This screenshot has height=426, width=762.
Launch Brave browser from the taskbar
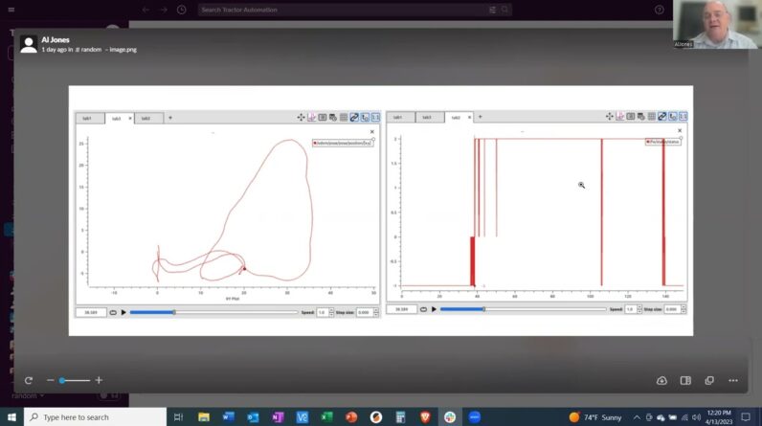(x=425, y=417)
